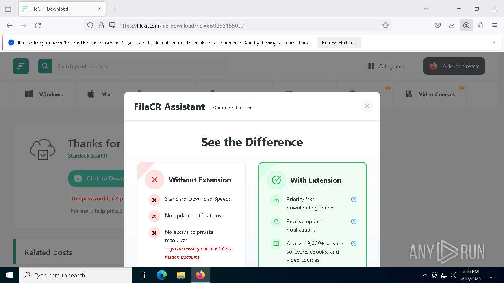Open the Windows category tab
The height and width of the screenshot is (283, 504).
(x=44, y=94)
